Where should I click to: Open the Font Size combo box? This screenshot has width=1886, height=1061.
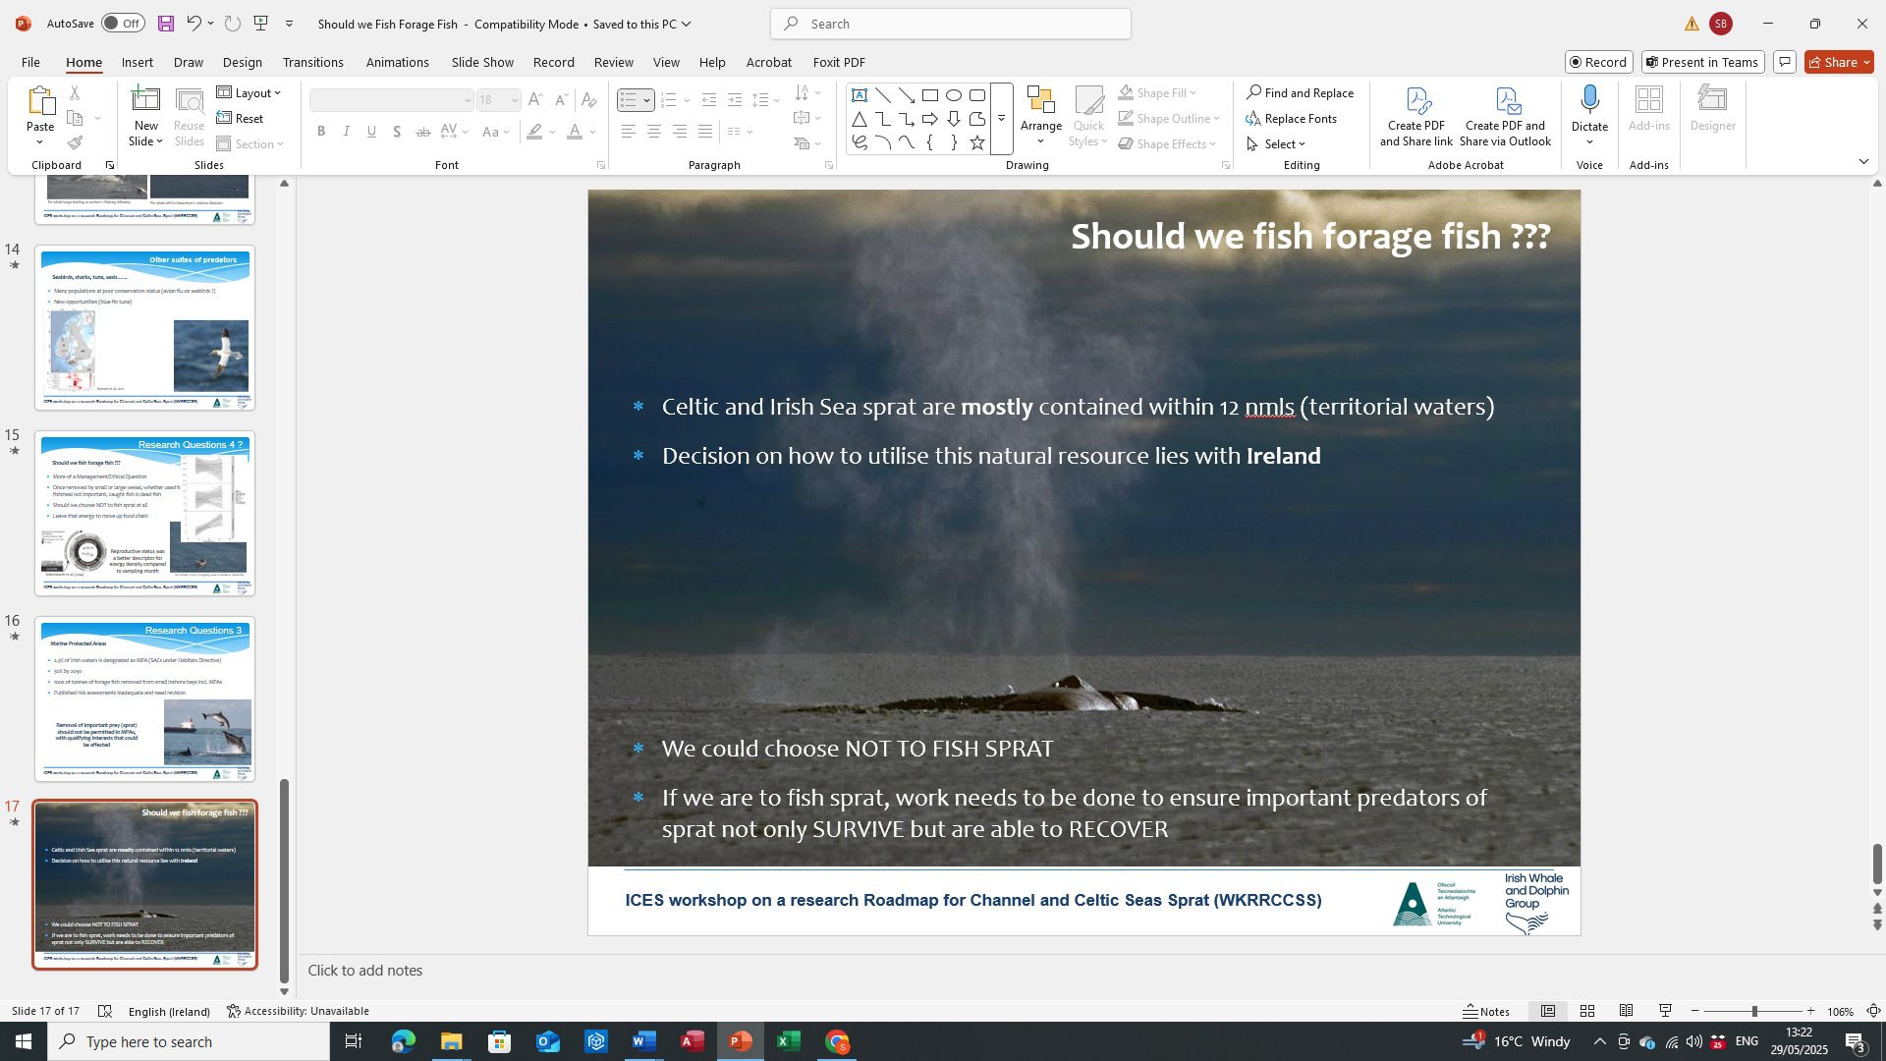click(498, 100)
